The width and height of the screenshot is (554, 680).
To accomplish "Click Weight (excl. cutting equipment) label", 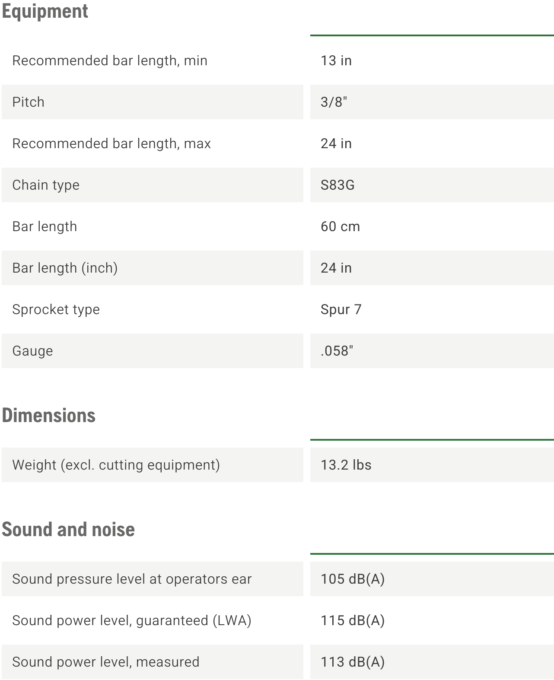I will tap(116, 465).
